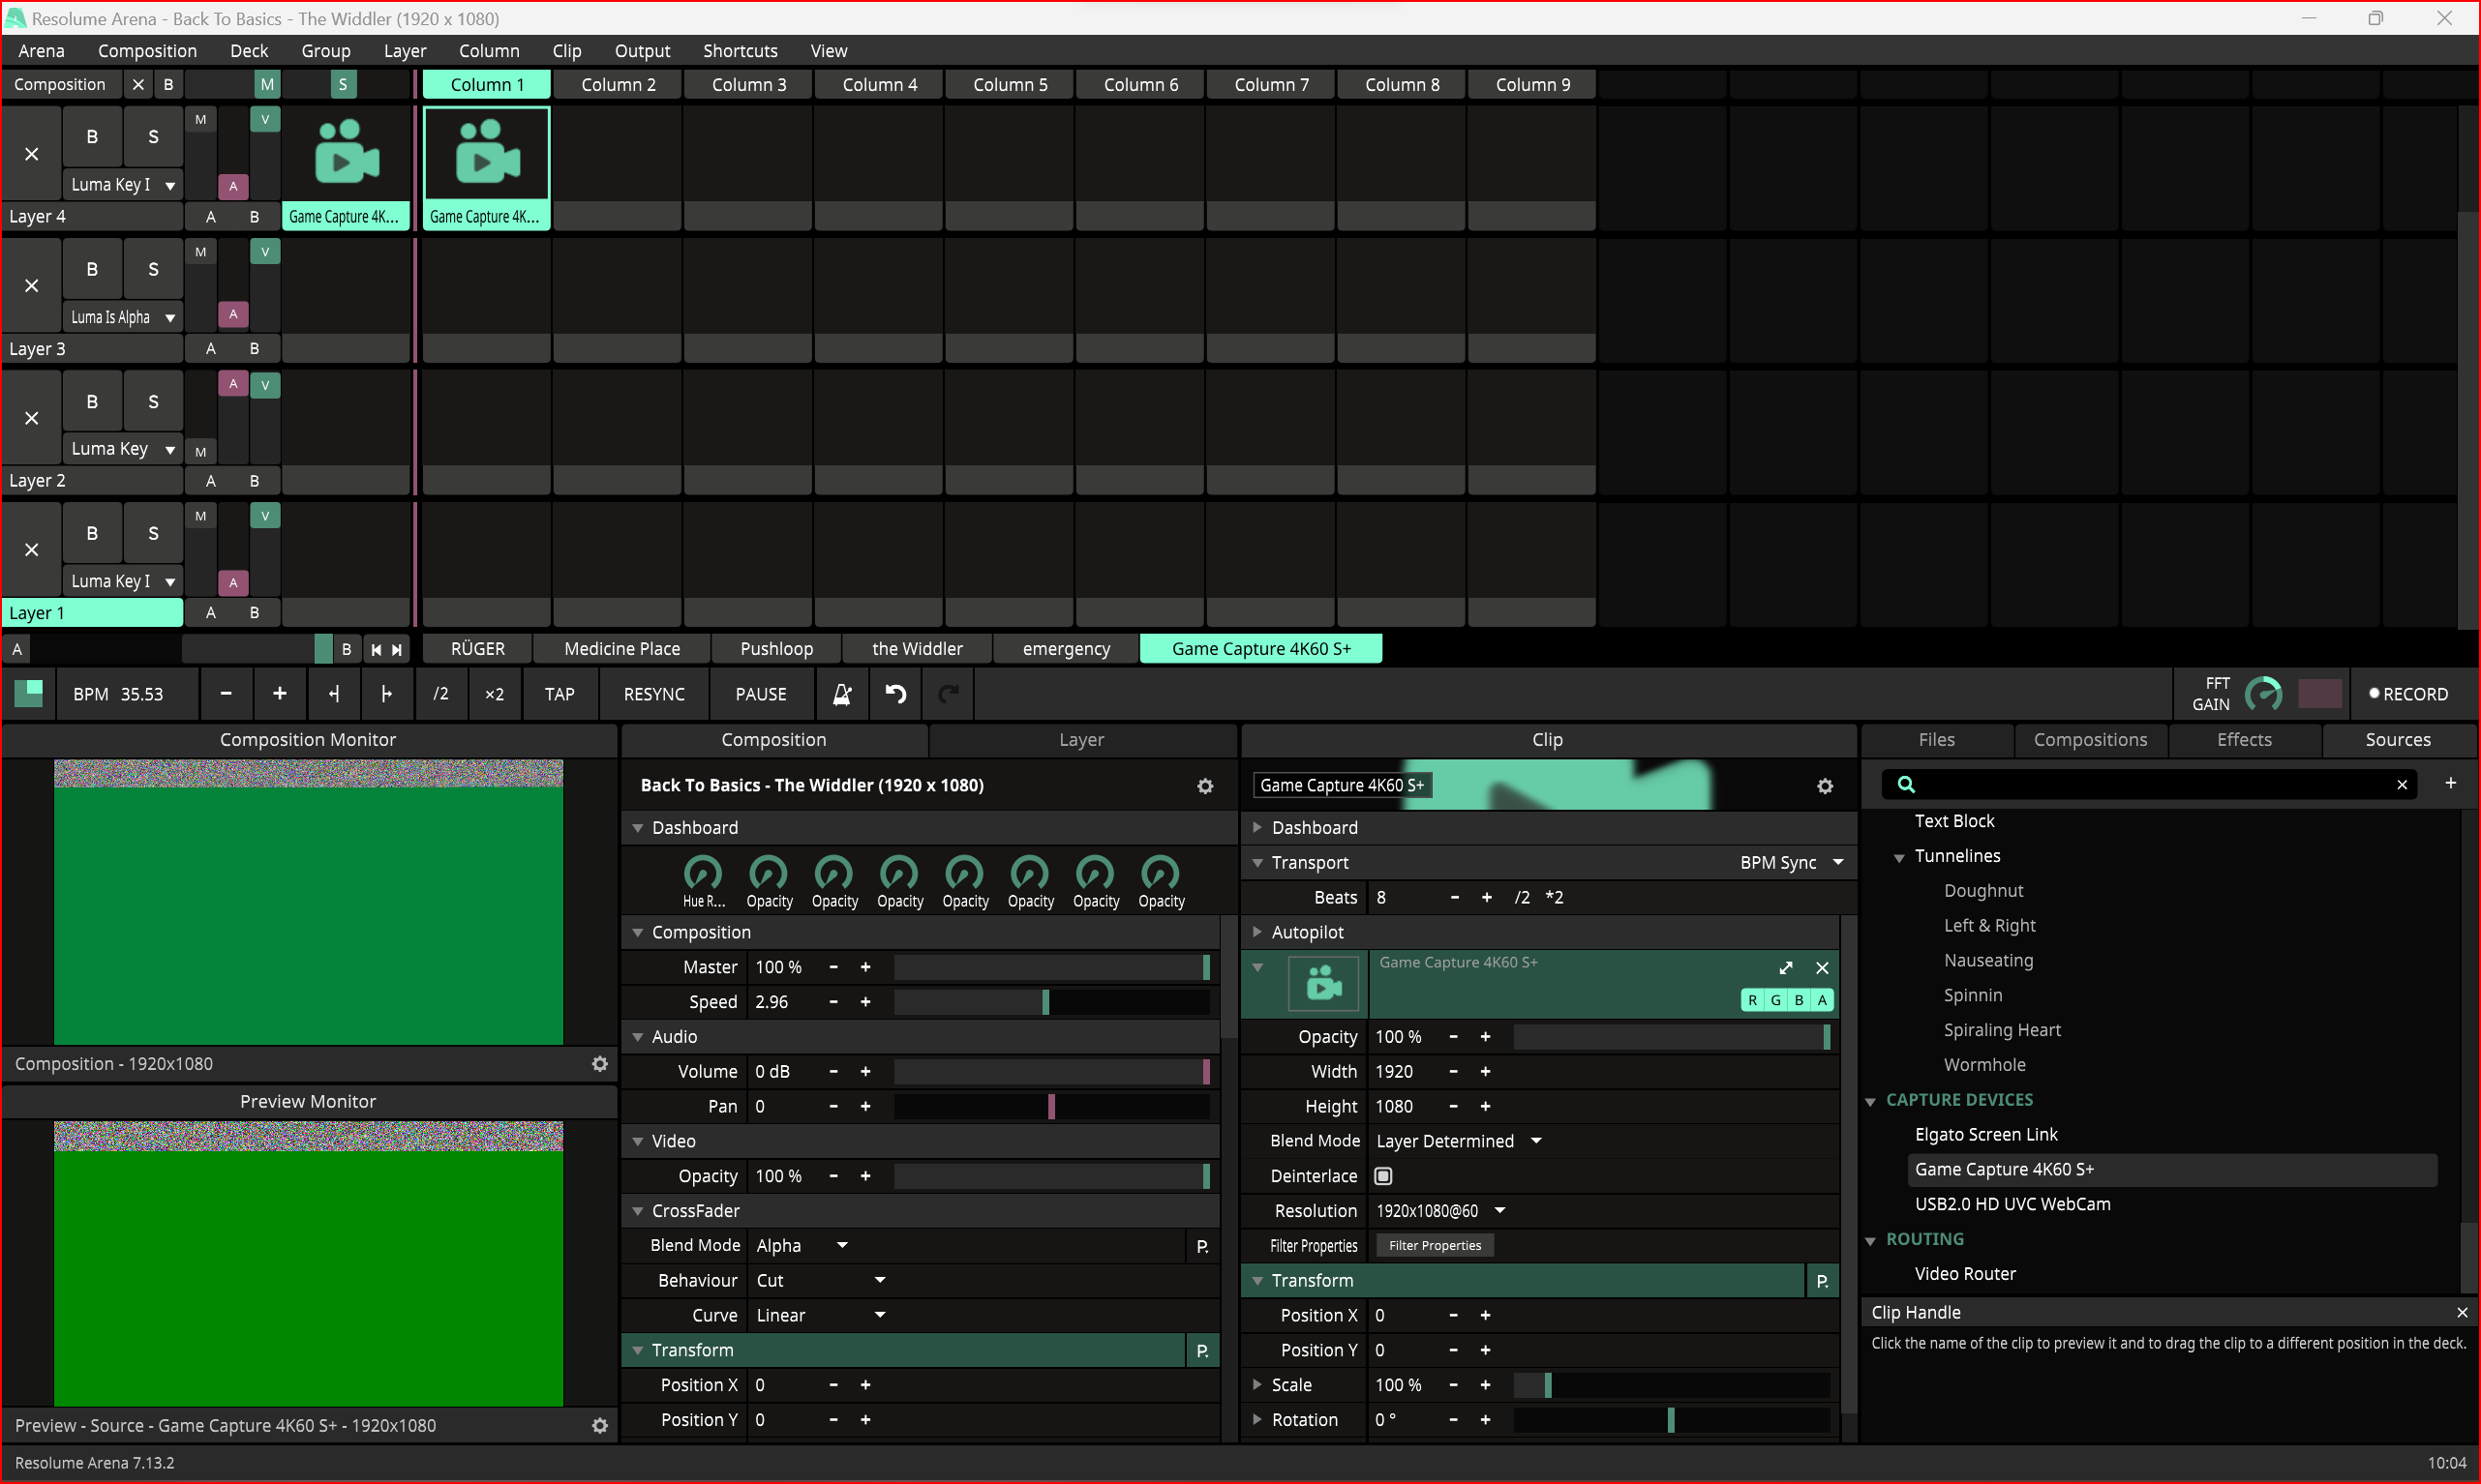The width and height of the screenshot is (2481, 1484).
Task: Open the Output menu
Action: click(x=641, y=51)
